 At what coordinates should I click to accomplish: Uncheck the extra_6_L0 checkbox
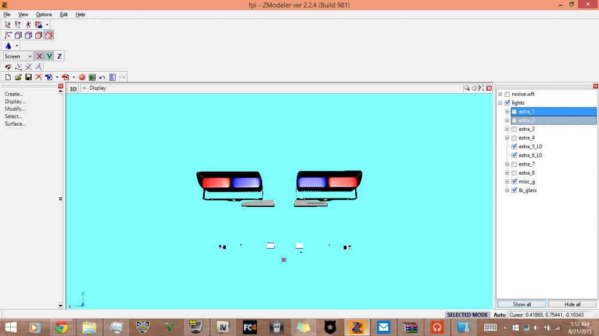coord(514,155)
